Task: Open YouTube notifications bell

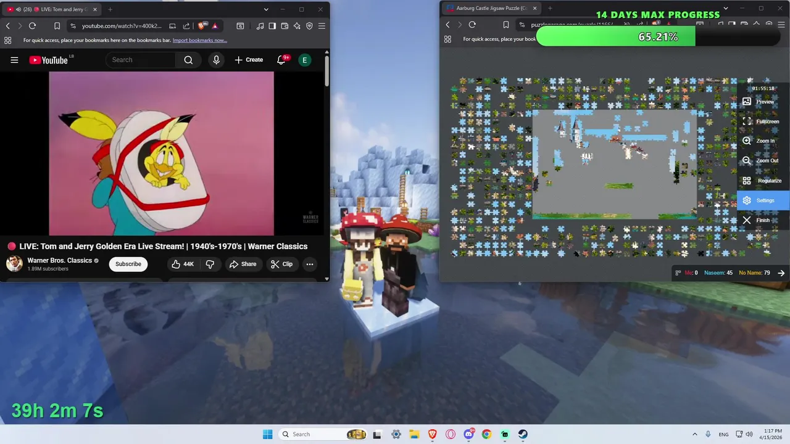Action: coord(281,60)
